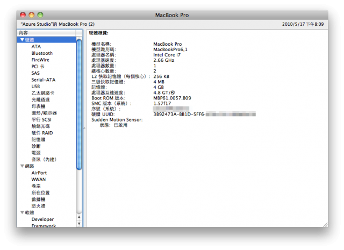Click the MacBookPro6,1 model identifier value
The image size is (344, 250).
point(170,49)
